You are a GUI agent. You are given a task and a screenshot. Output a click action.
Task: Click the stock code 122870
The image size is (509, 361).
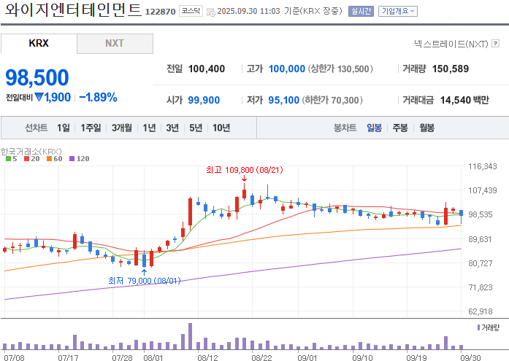pos(160,12)
